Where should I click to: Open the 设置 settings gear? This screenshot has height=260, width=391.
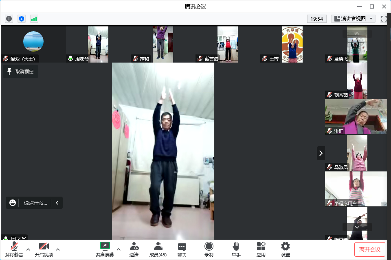[x=286, y=249]
